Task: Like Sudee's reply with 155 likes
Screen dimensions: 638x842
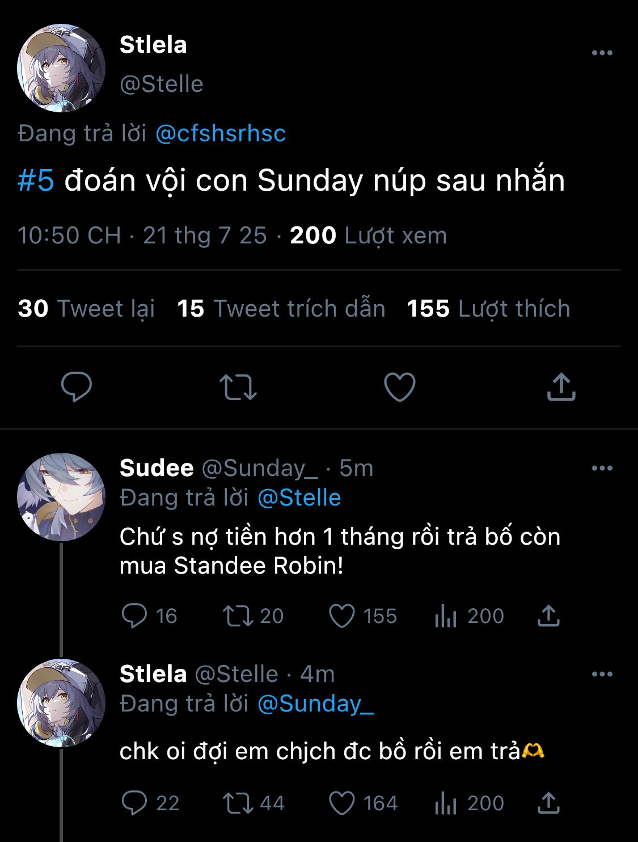Action: pyautogui.click(x=342, y=616)
